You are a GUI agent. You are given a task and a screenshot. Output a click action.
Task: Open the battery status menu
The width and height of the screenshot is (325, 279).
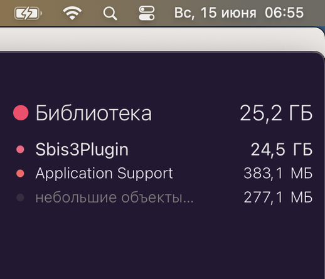[28, 13]
